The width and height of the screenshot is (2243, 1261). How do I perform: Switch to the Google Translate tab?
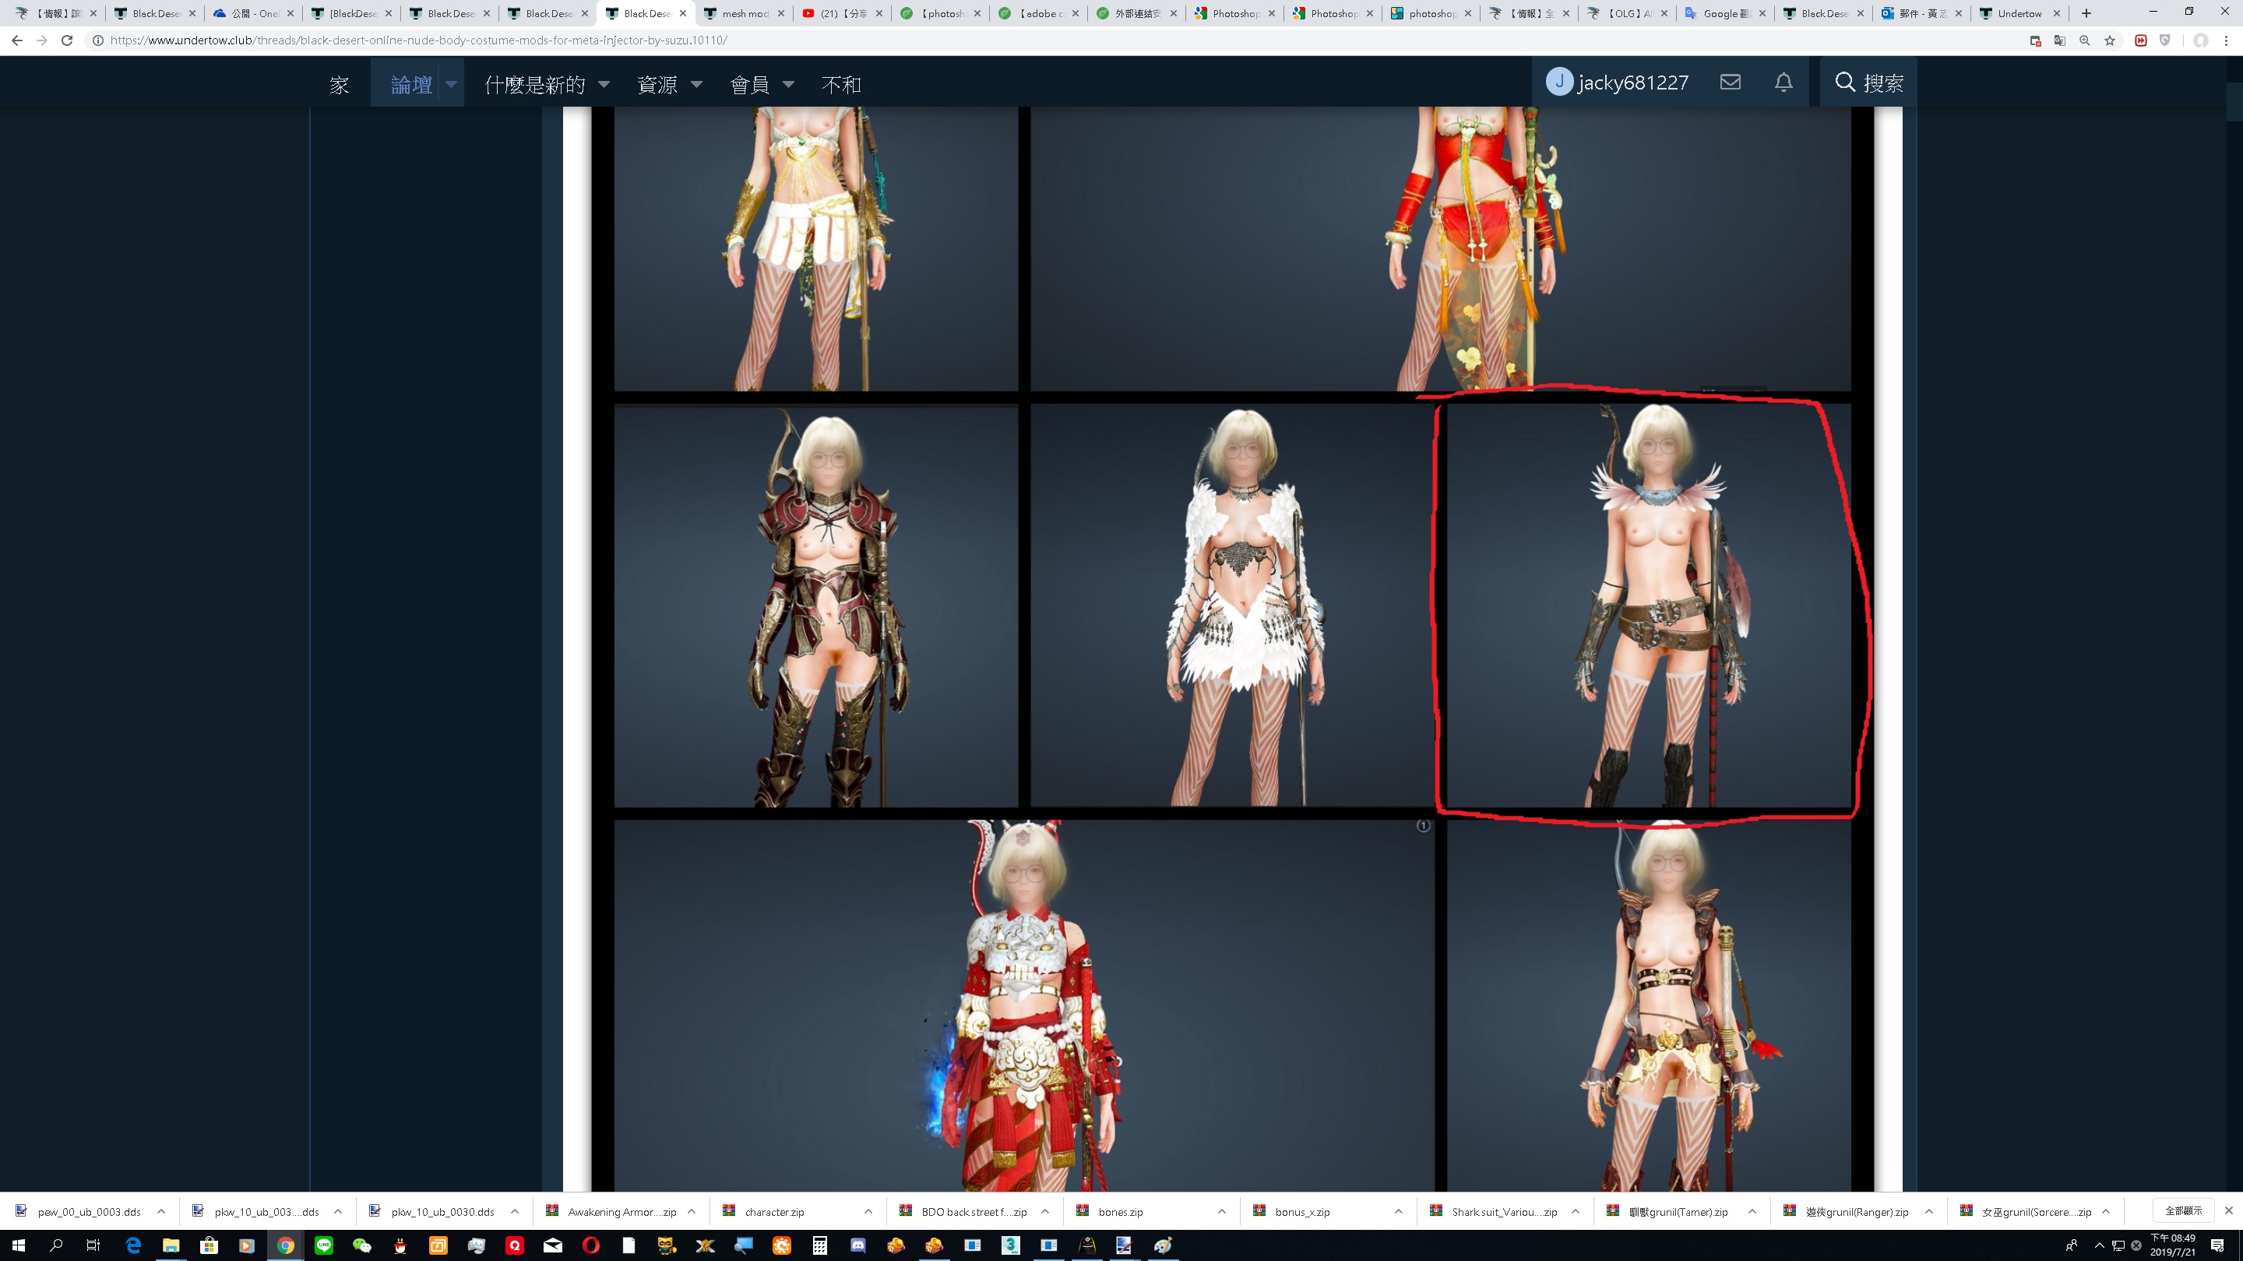click(1720, 13)
